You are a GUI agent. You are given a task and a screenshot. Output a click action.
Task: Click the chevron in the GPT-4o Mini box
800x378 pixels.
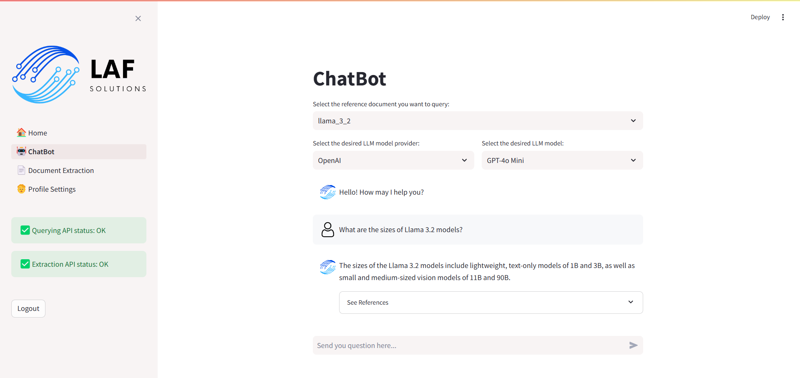click(x=633, y=160)
